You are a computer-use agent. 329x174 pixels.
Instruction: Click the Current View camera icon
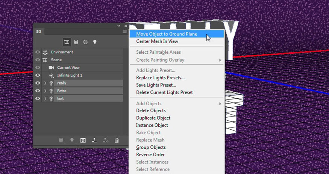51,68
